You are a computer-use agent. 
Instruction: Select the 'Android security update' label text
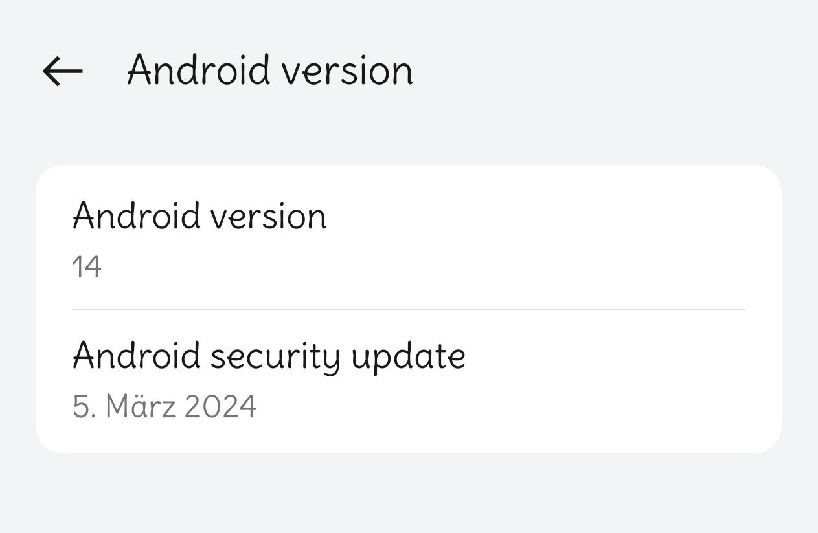point(269,356)
